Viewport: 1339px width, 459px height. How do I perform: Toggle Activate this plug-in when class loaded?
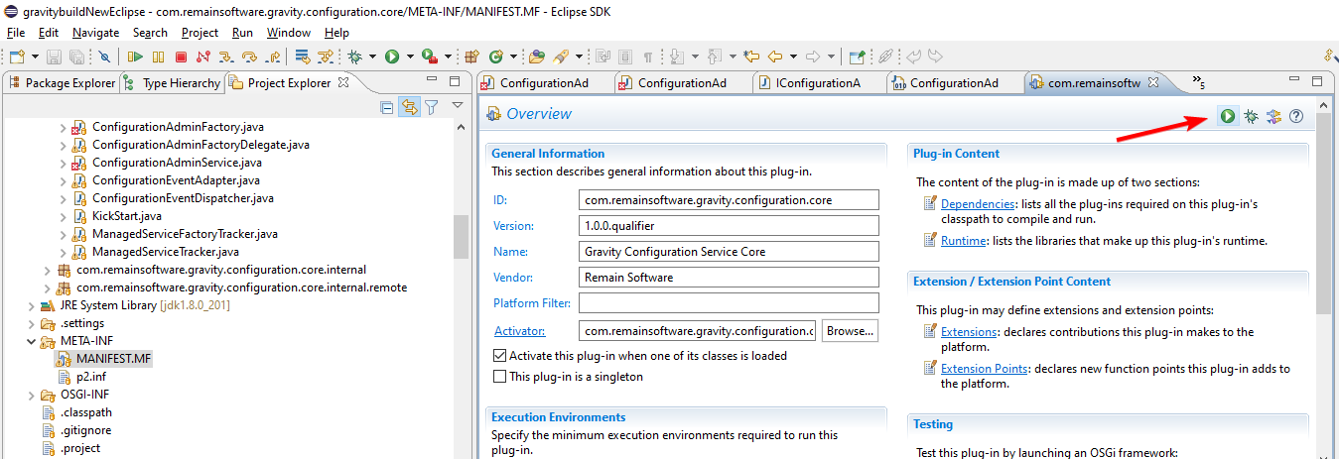click(x=500, y=355)
